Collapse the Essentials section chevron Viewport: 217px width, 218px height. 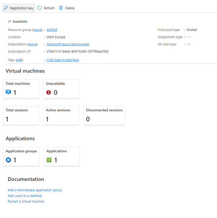click(x=9, y=21)
